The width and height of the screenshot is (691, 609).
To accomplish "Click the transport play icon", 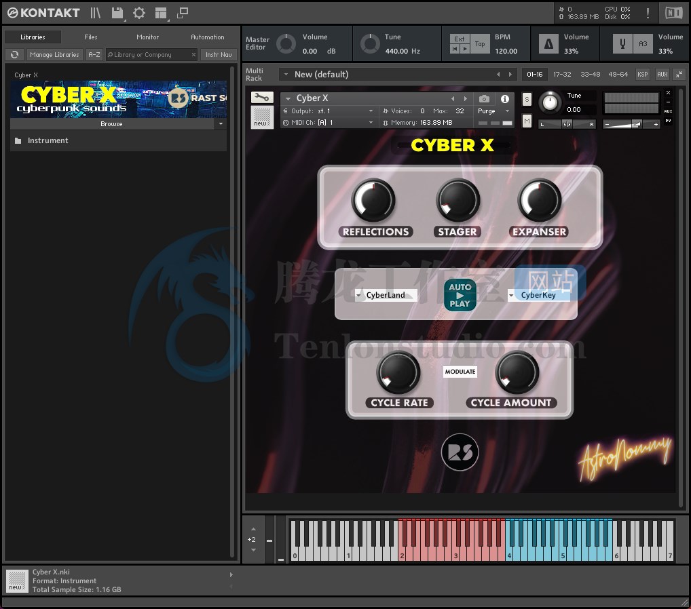I will 464,50.
